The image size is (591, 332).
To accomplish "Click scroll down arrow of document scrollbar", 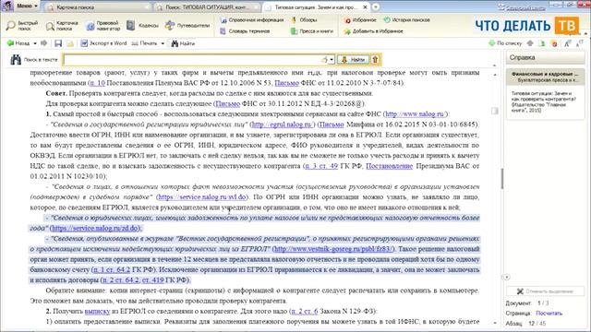I will pyautogui.click(x=495, y=323).
